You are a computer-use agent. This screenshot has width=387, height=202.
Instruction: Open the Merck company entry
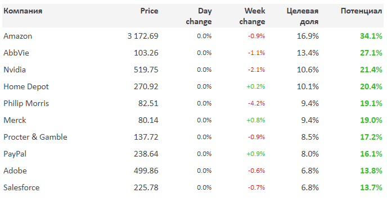point(15,120)
